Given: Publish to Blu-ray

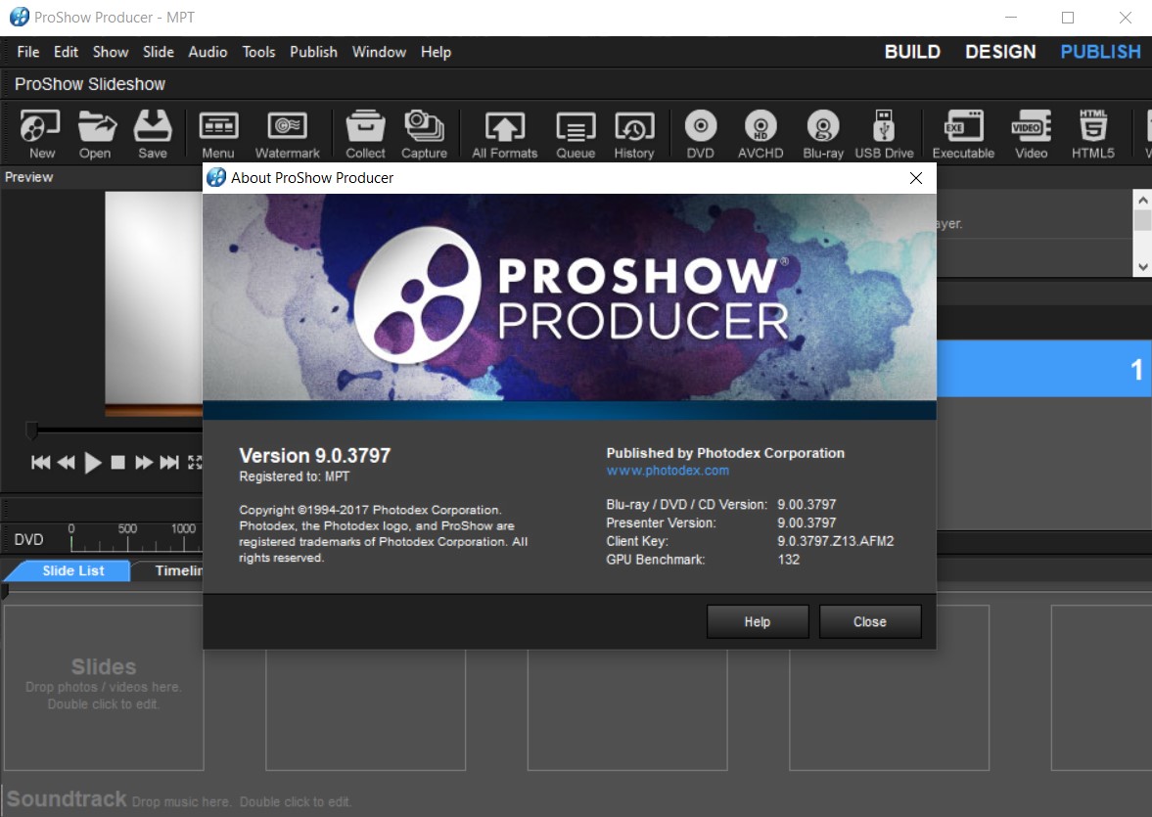Looking at the screenshot, I should pyautogui.click(x=823, y=133).
